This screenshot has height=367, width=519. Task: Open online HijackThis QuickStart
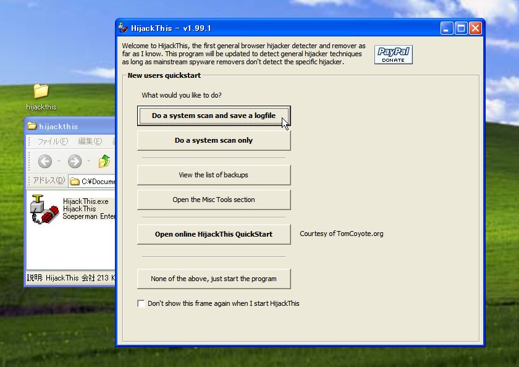214,234
